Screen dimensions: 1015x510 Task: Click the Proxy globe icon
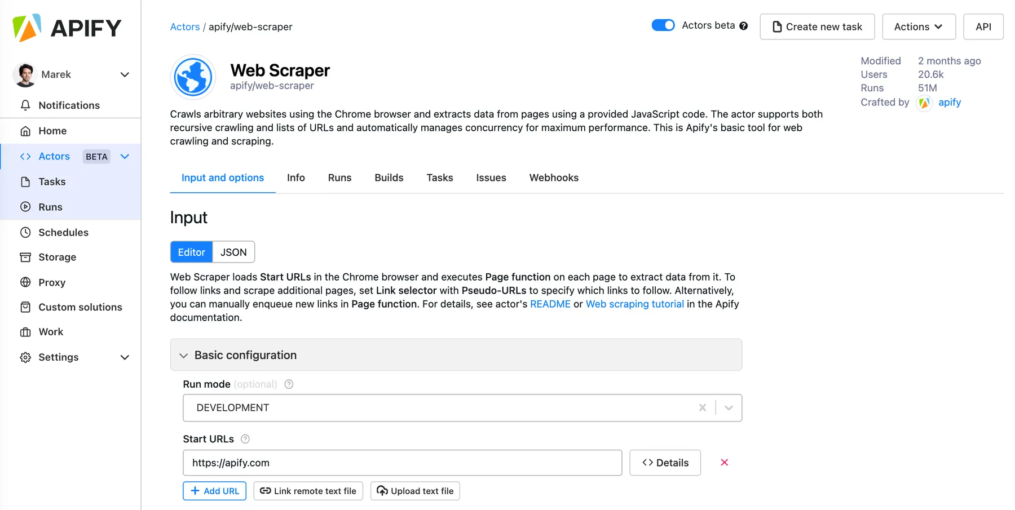[x=25, y=282]
